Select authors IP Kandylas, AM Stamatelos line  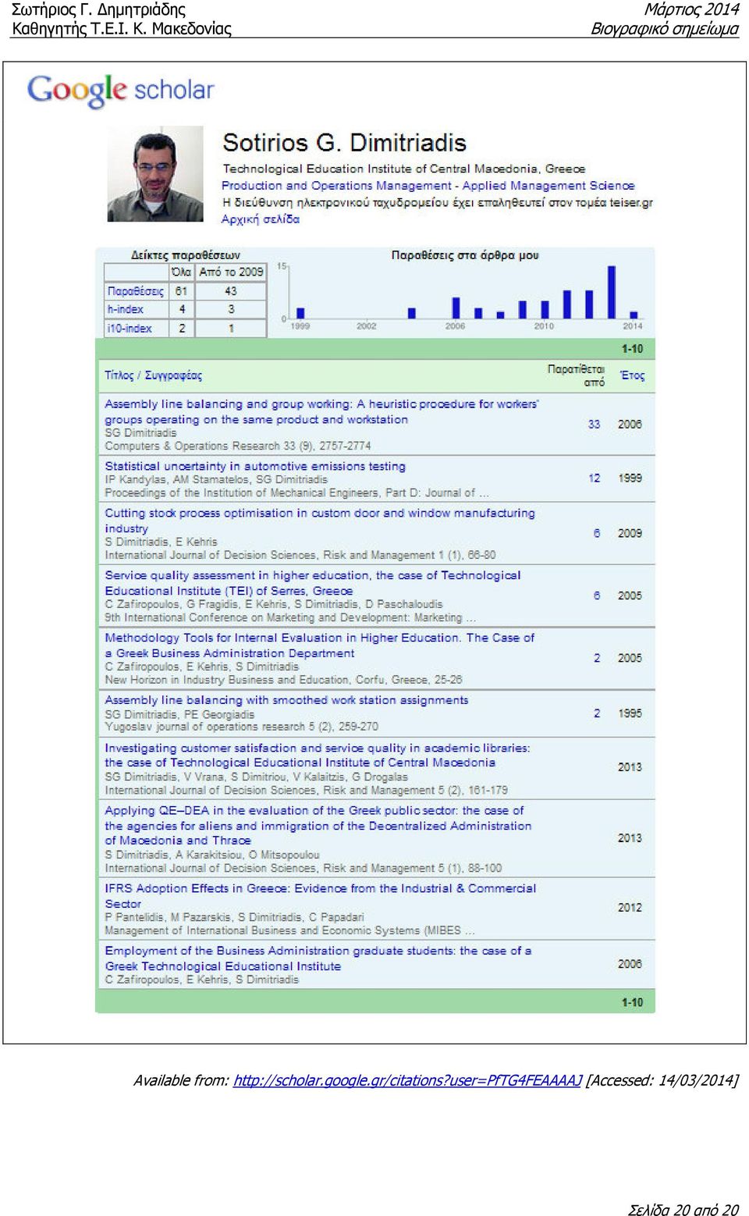[216, 480]
